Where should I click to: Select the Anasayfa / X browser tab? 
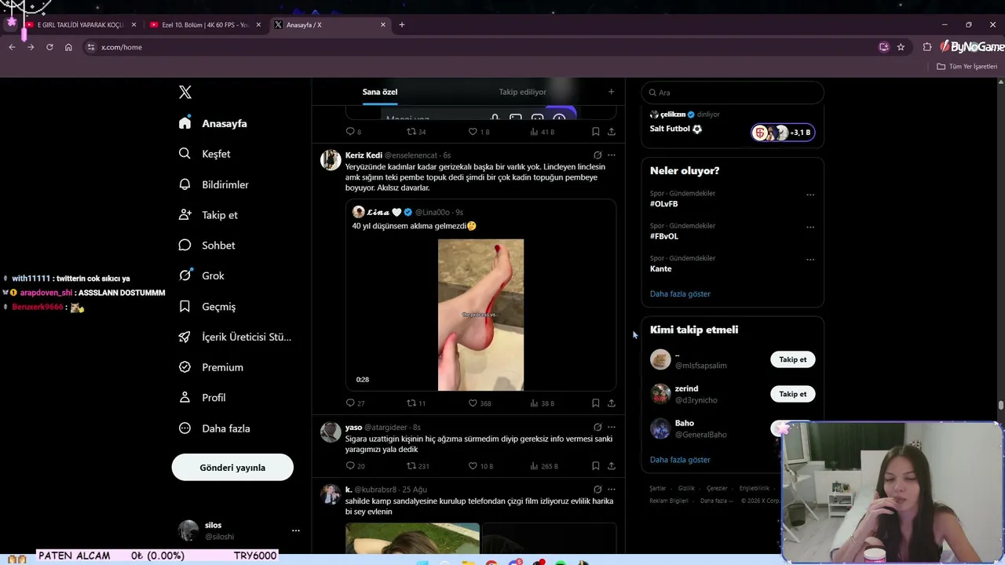tap(330, 25)
